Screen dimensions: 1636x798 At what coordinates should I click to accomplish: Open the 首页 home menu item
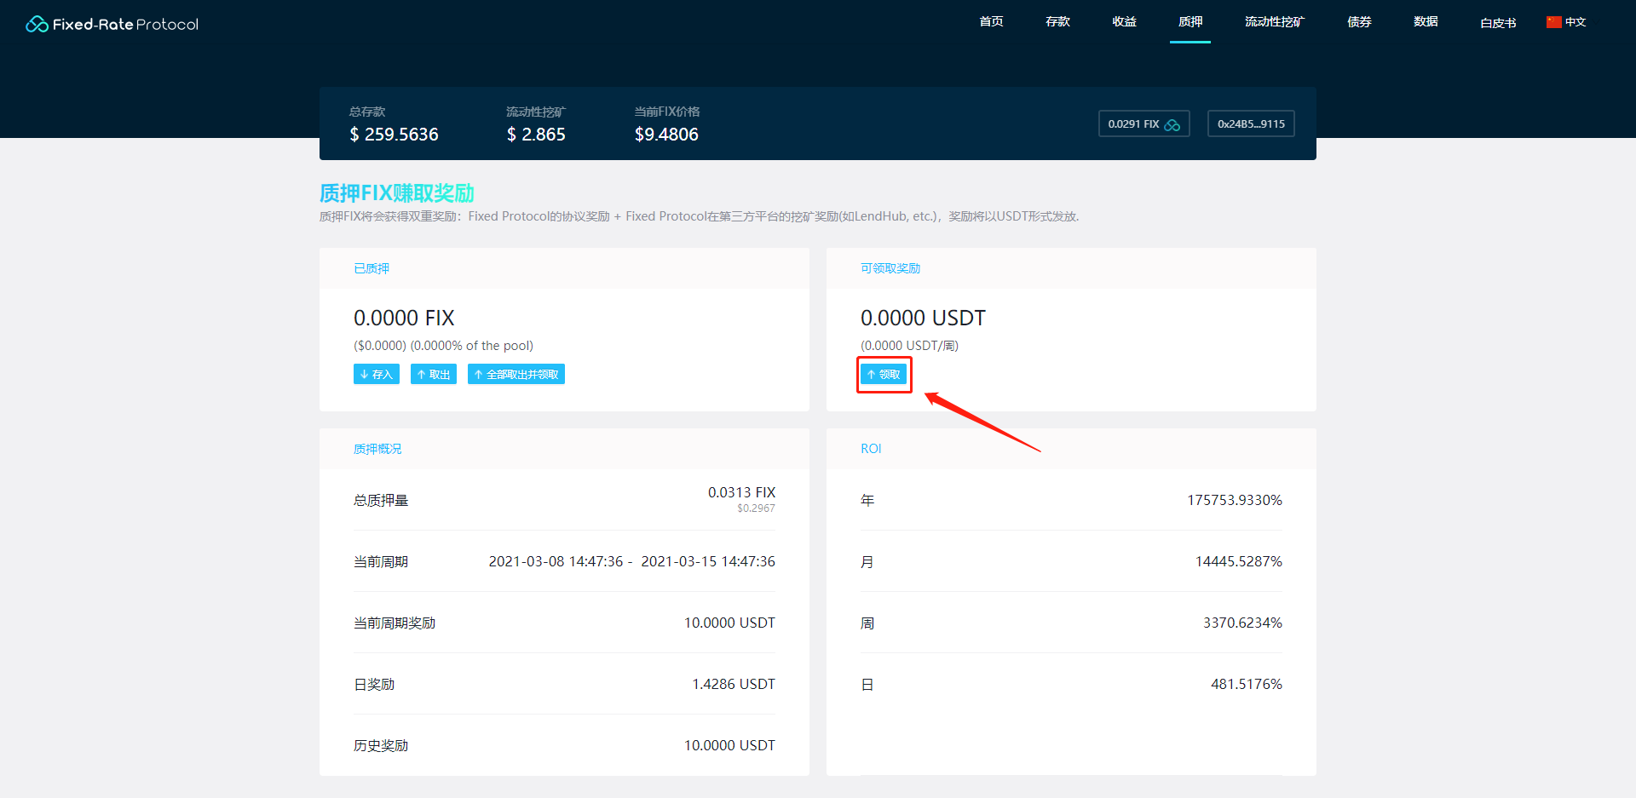pos(991,22)
